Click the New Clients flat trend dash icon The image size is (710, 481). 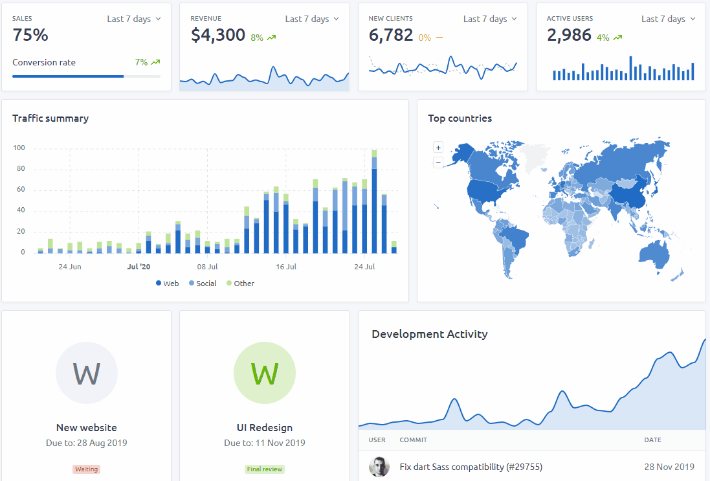(x=439, y=38)
